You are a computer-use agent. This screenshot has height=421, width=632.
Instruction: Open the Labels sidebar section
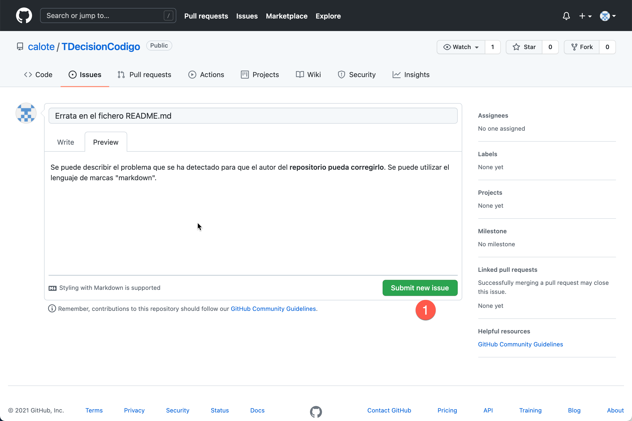[x=488, y=154]
